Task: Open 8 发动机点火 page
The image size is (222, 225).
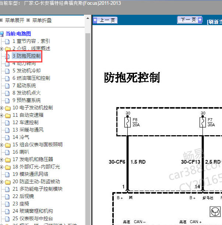Action: 27,93
